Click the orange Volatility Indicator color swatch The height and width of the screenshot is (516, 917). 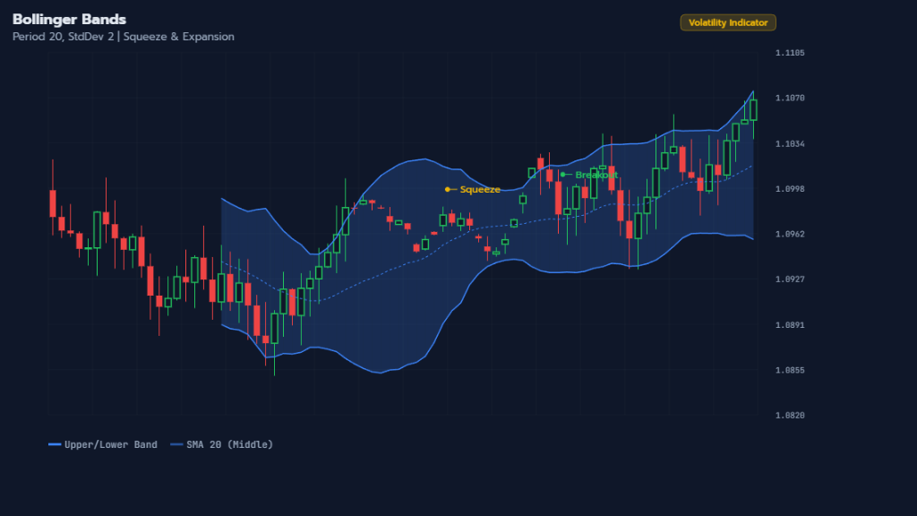pos(728,22)
